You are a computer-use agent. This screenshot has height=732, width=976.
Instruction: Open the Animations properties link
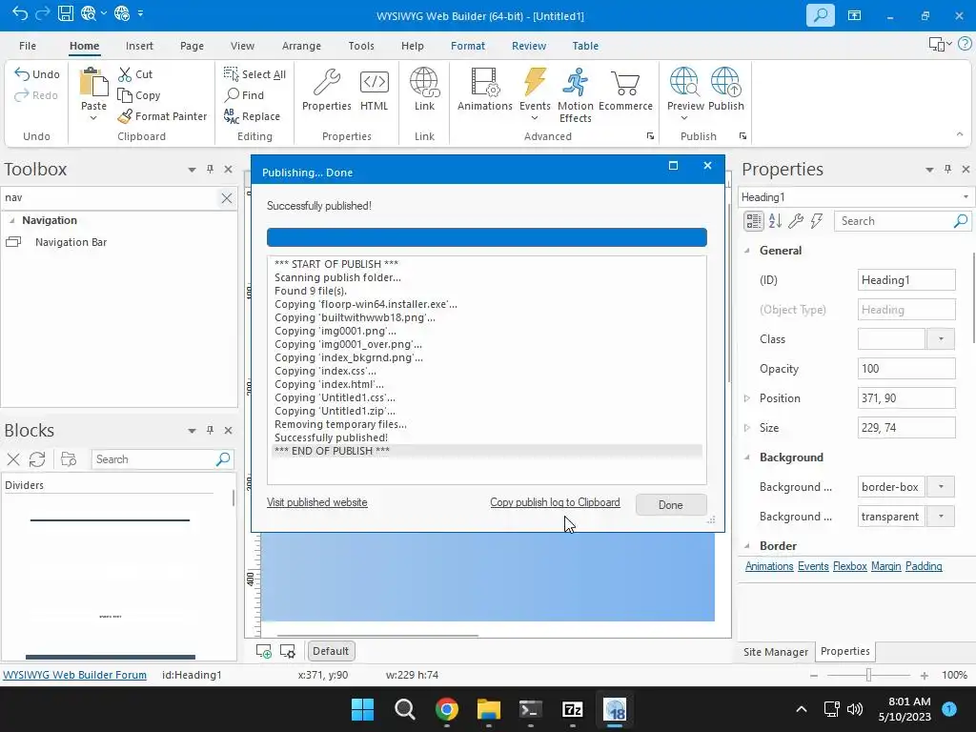click(769, 566)
